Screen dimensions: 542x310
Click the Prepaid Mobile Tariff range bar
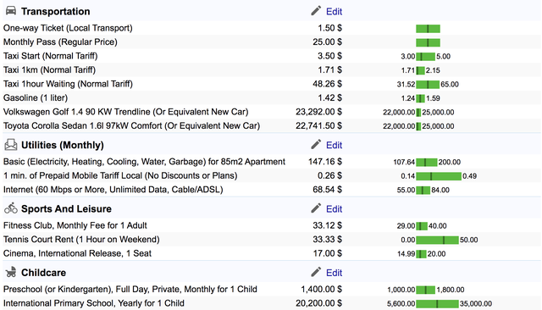click(439, 176)
